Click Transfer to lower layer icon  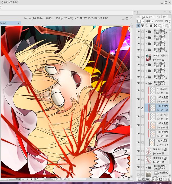152,179
